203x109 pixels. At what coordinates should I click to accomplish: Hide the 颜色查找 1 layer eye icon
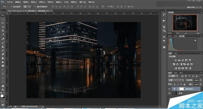(x=169, y=89)
